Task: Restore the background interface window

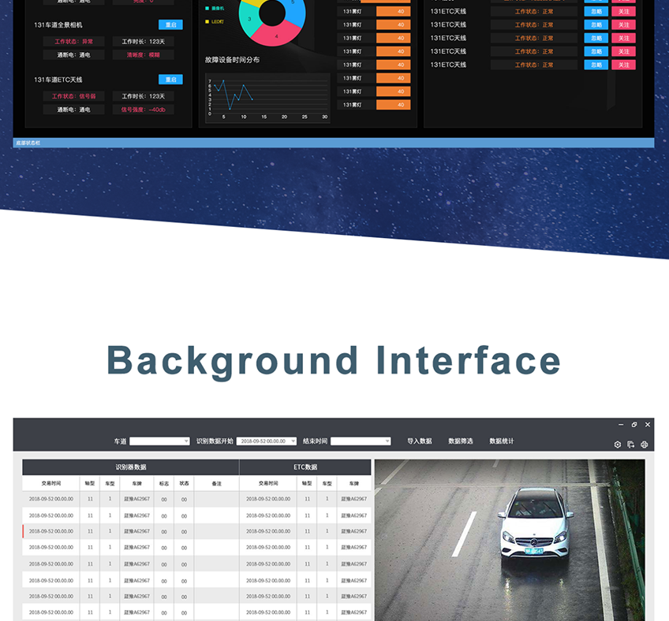Action: pos(634,425)
